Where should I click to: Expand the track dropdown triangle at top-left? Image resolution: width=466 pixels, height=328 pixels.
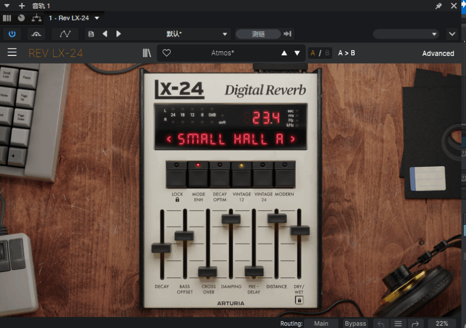click(7, 6)
